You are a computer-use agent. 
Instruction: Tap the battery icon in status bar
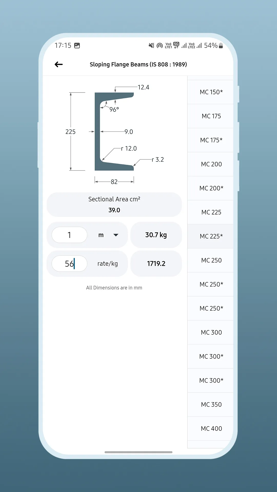(221, 46)
